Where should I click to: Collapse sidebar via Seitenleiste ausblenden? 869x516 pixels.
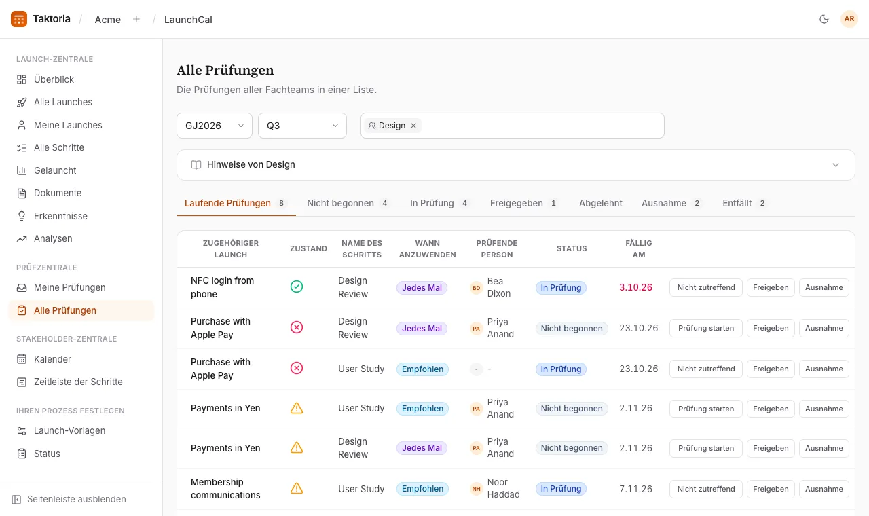(x=69, y=499)
